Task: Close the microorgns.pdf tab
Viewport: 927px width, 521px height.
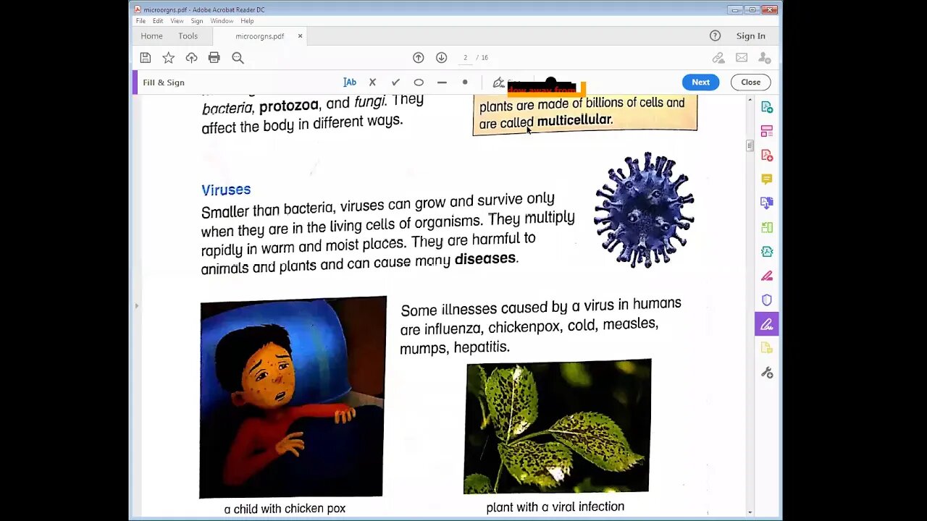Action: tap(301, 36)
